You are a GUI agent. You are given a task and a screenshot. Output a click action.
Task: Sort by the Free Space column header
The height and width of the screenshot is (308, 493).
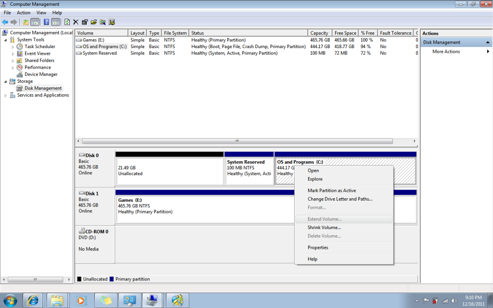tap(345, 33)
